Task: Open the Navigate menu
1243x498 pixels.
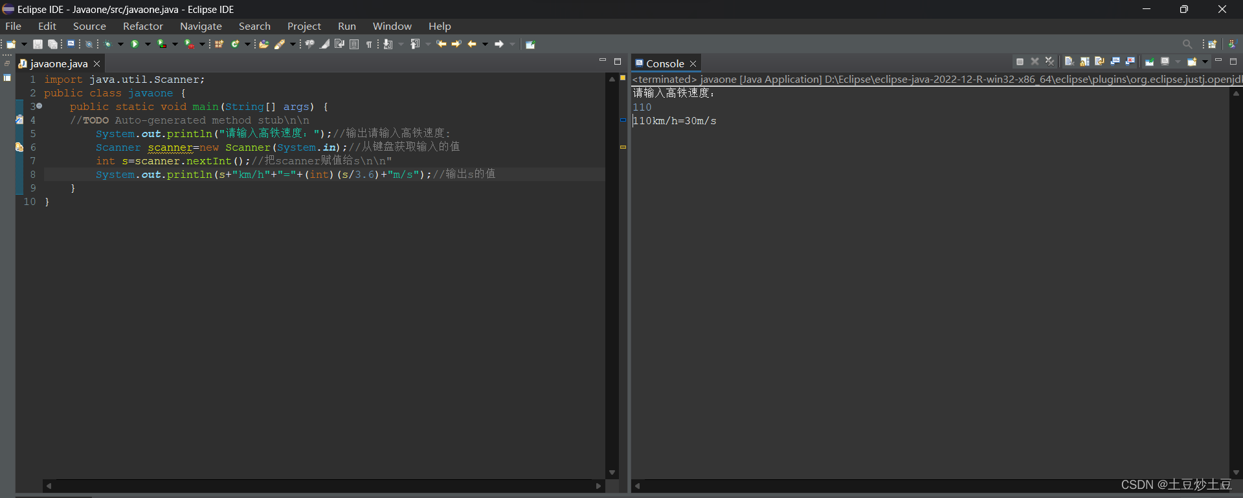Action: click(201, 26)
